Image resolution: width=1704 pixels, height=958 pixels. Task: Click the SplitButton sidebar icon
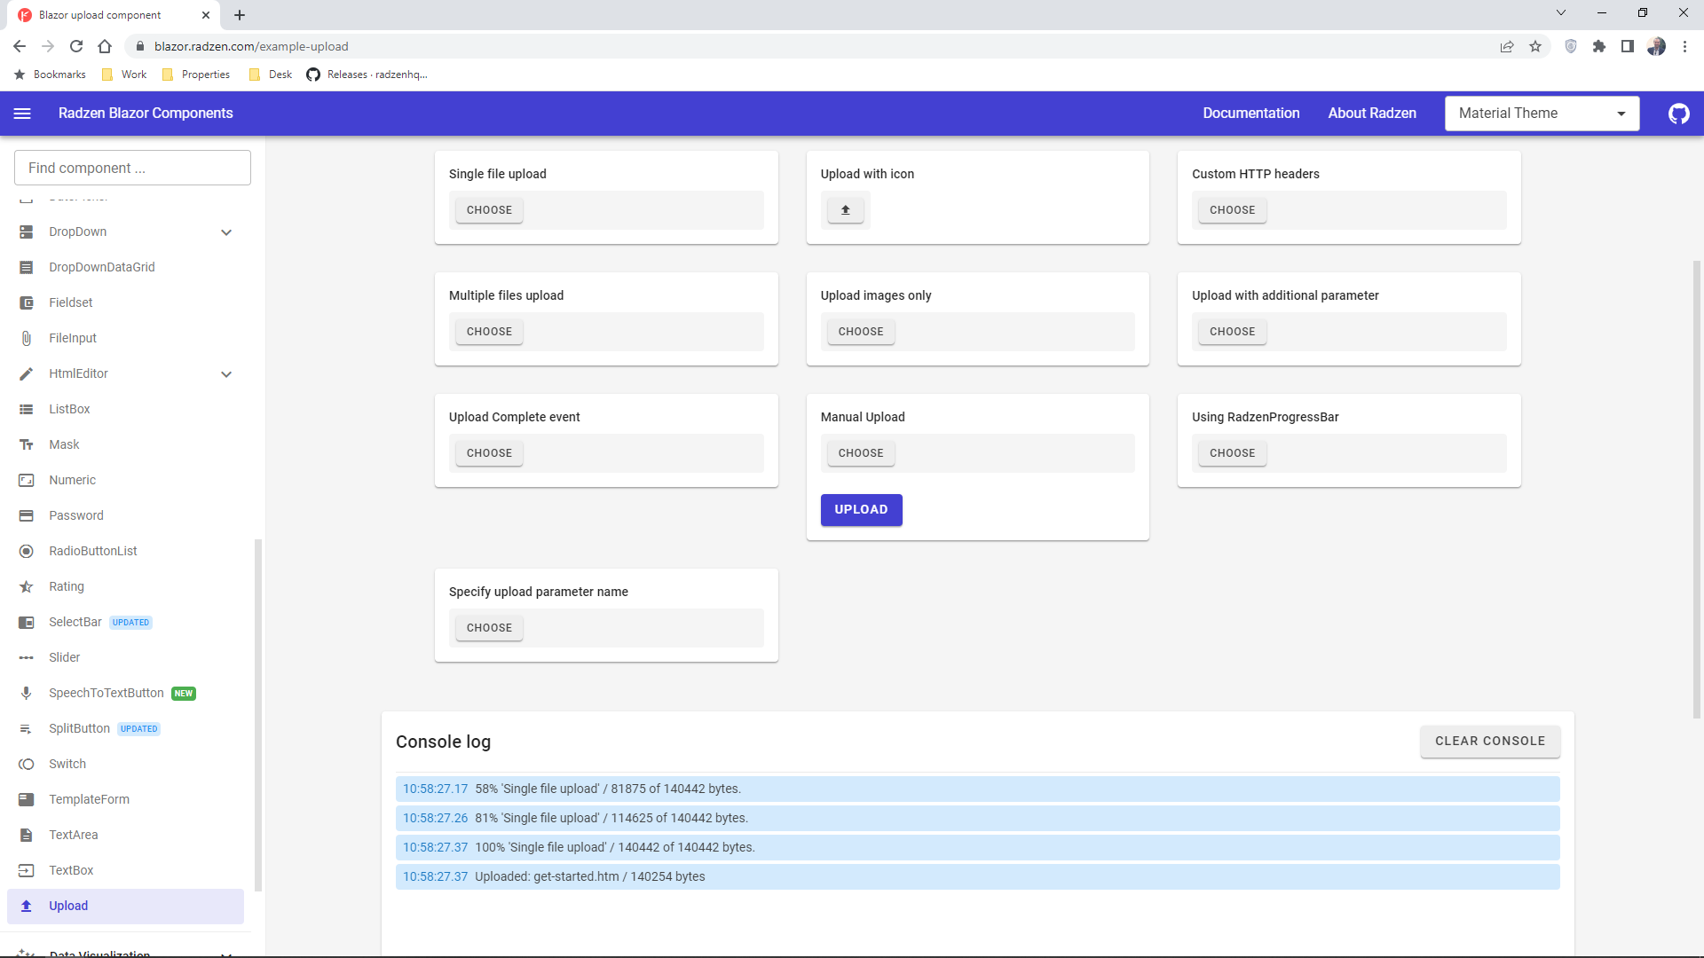tap(27, 729)
